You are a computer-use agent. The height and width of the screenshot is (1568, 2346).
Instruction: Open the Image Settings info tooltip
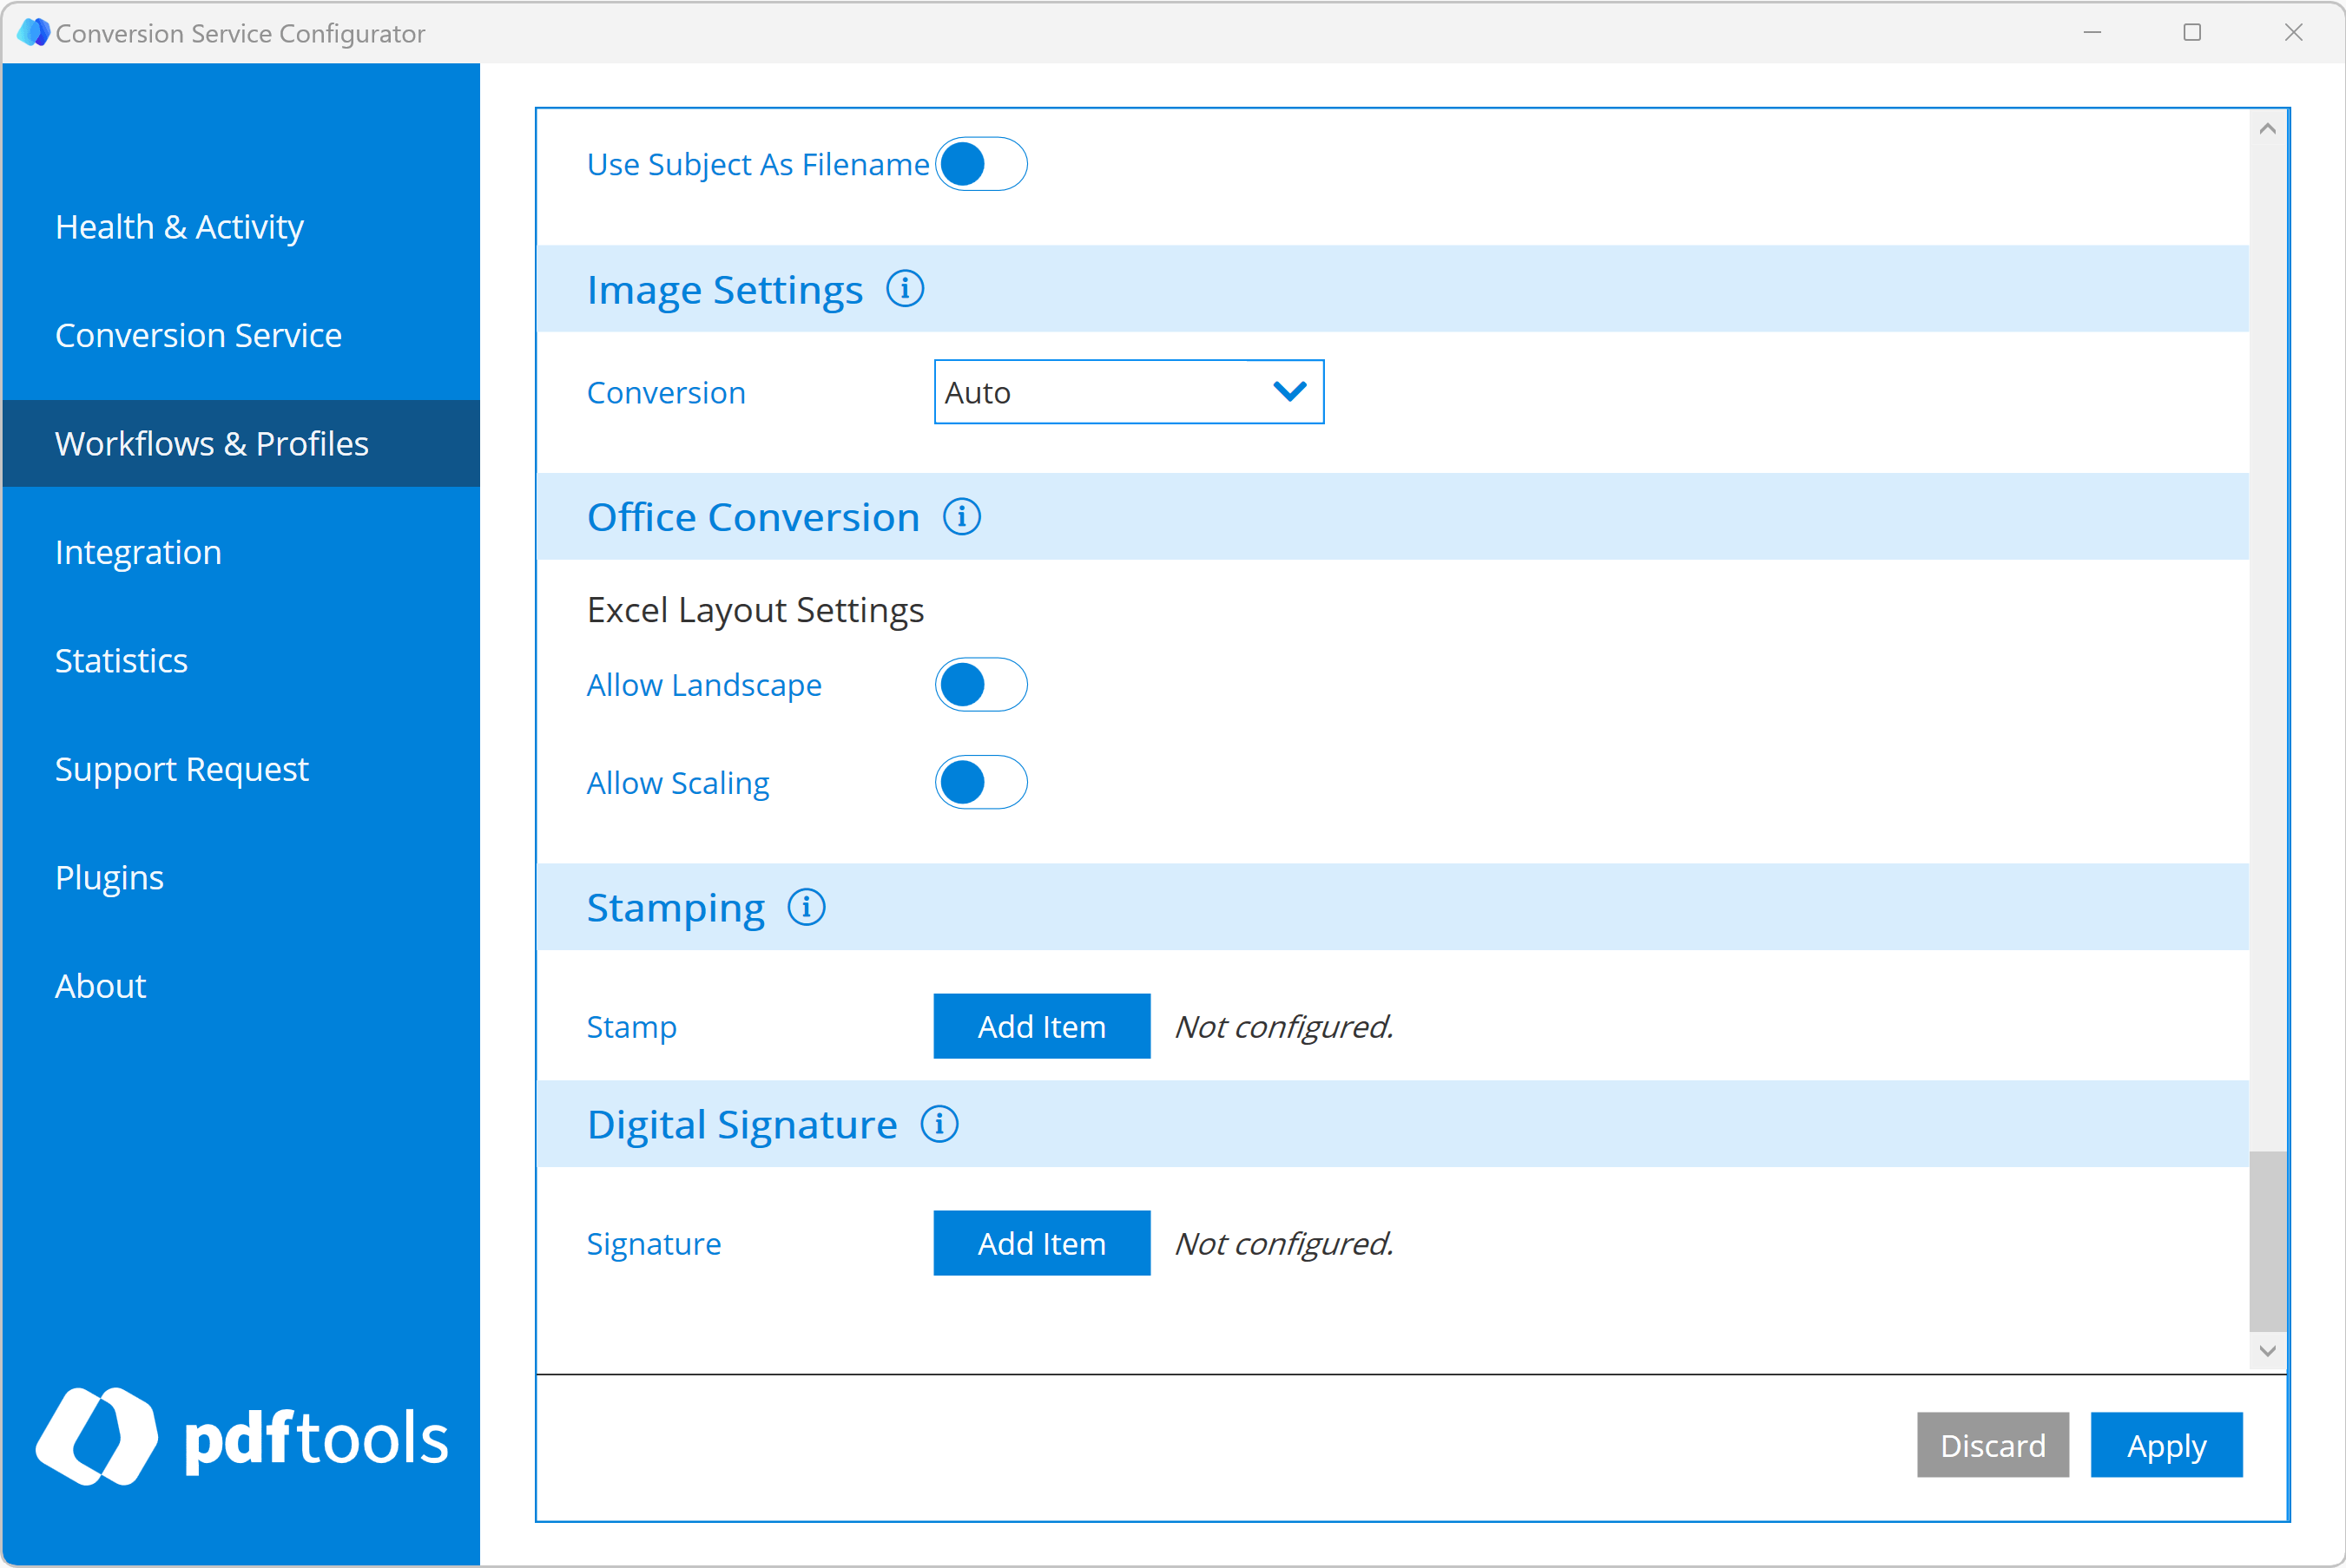point(905,289)
